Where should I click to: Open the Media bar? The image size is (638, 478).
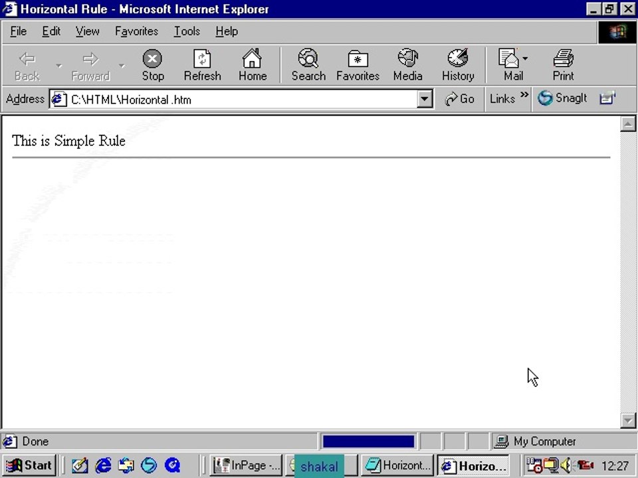pyautogui.click(x=407, y=65)
